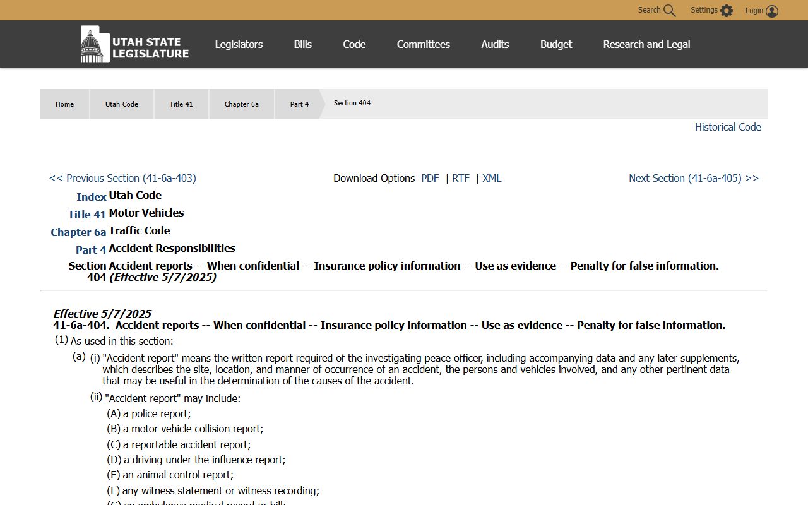
Task: Click the Search text label in top bar
Action: click(649, 10)
